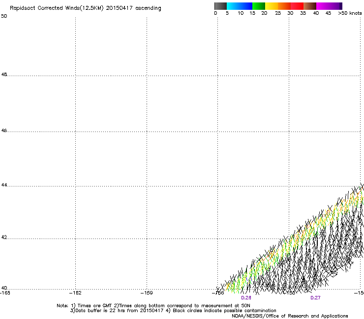
Task: Click the note 'Times are GMT'
Action: click(x=95, y=306)
